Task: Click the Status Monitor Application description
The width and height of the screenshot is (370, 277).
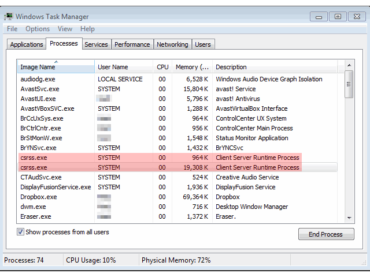Action: [252, 138]
